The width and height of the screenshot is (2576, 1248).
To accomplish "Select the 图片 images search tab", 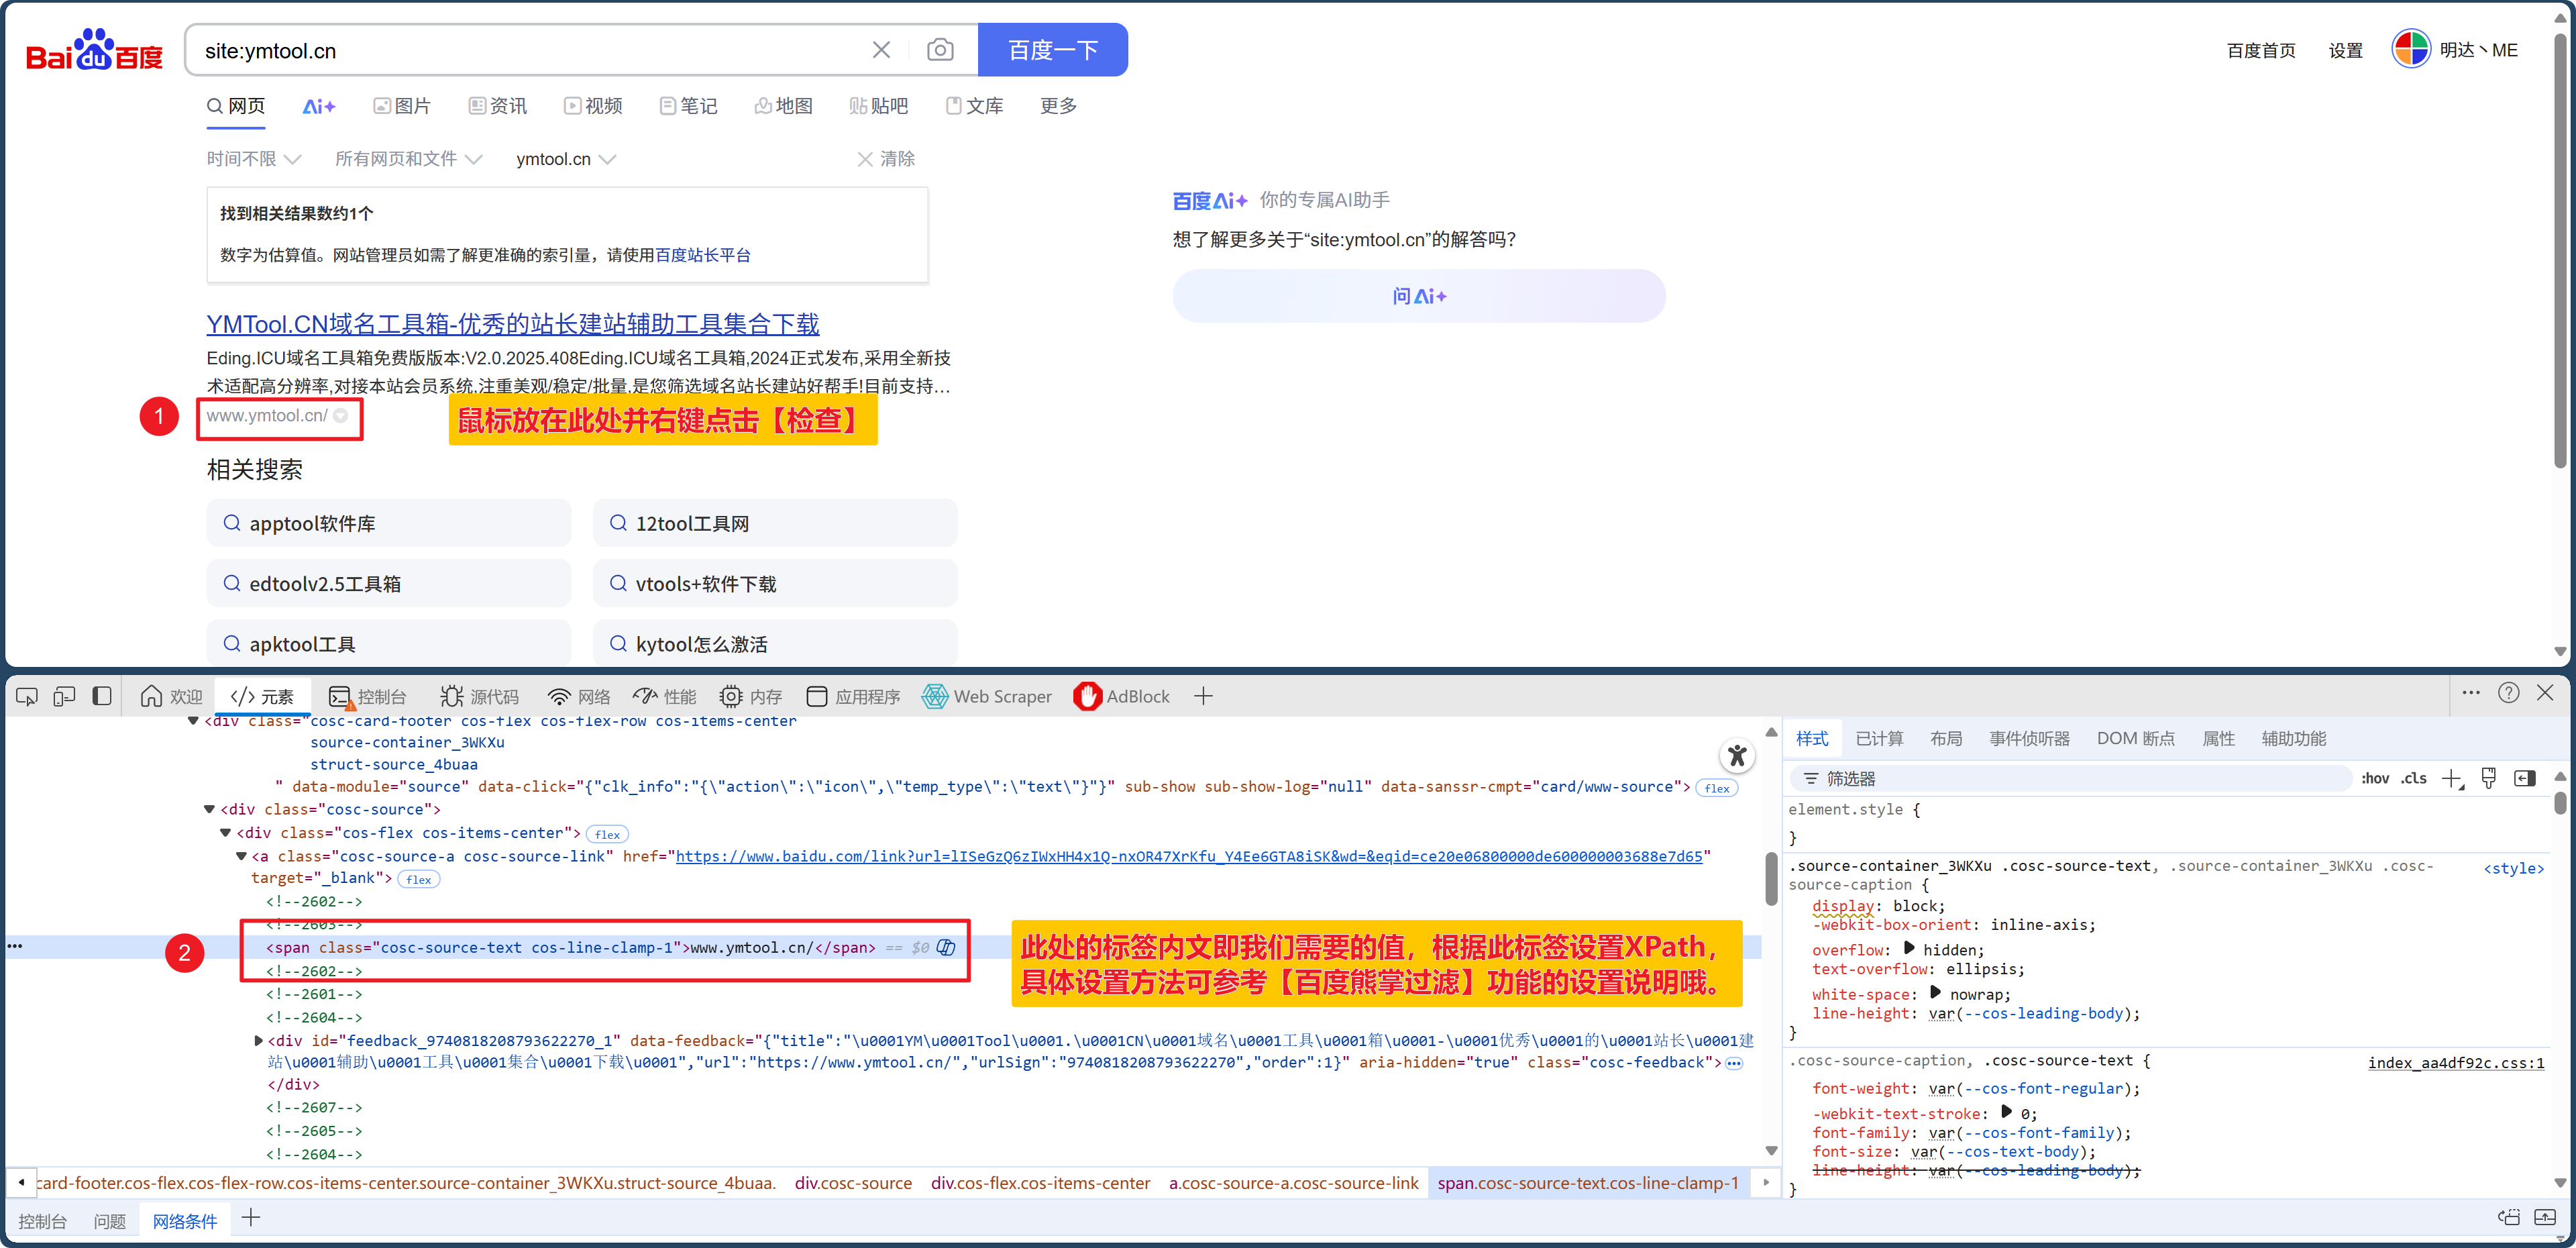I will 402,106.
